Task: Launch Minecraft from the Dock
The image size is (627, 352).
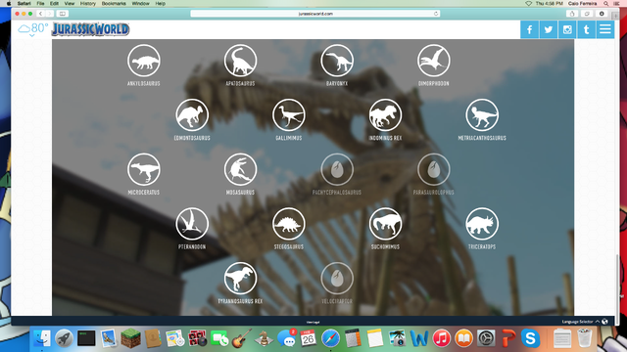Action: point(130,338)
